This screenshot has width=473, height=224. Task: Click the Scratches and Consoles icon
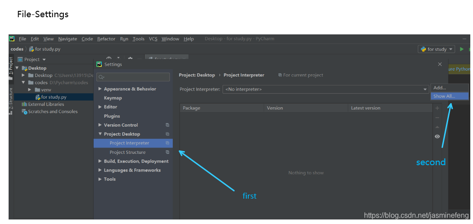(24, 111)
